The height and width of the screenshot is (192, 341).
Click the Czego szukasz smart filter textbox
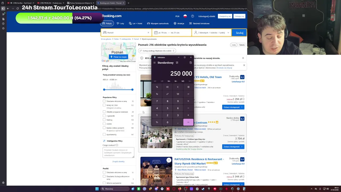click(118, 153)
